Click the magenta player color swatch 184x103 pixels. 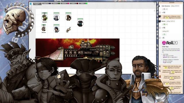(68, 3)
